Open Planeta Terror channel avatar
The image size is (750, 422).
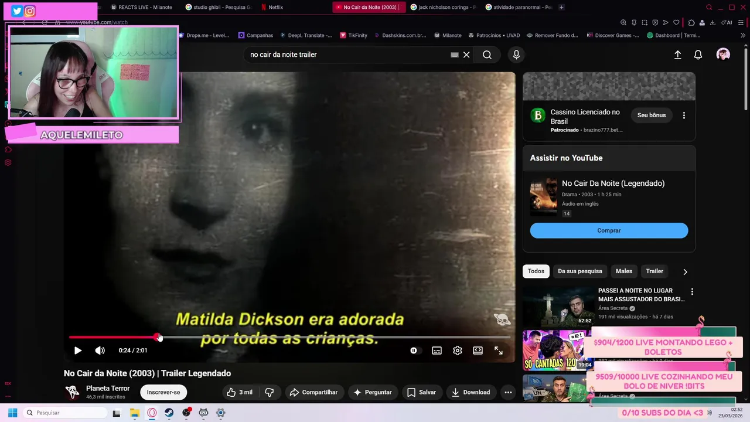pyautogui.click(x=72, y=392)
